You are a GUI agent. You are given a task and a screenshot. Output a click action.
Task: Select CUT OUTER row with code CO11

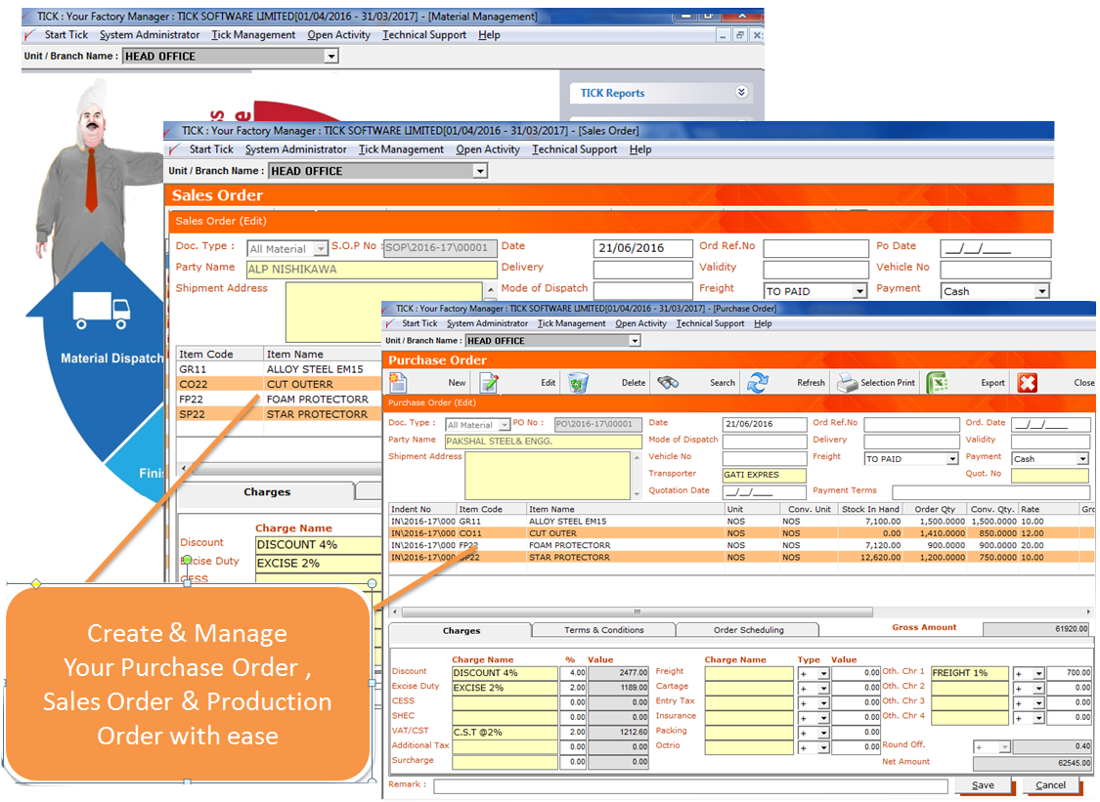(742, 533)
